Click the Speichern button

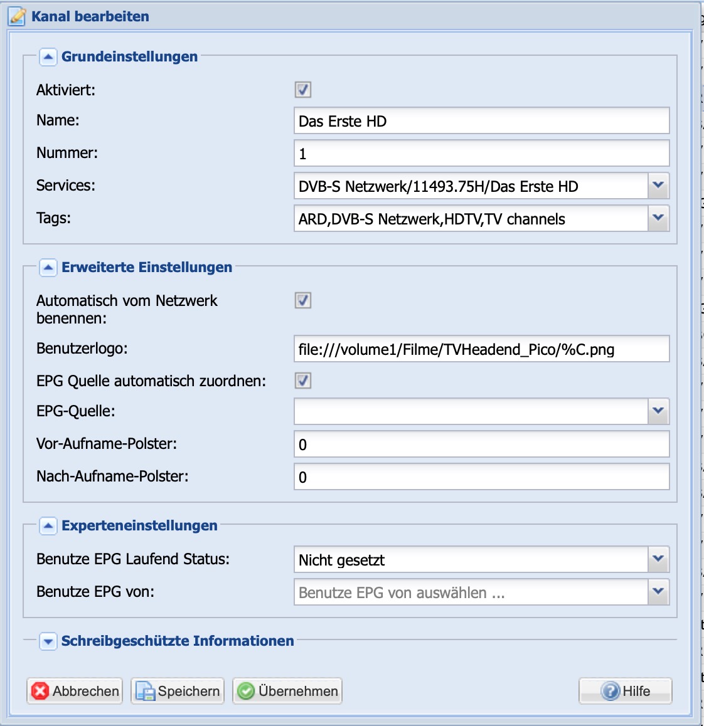pyautogui.click(x=178, y=691)
